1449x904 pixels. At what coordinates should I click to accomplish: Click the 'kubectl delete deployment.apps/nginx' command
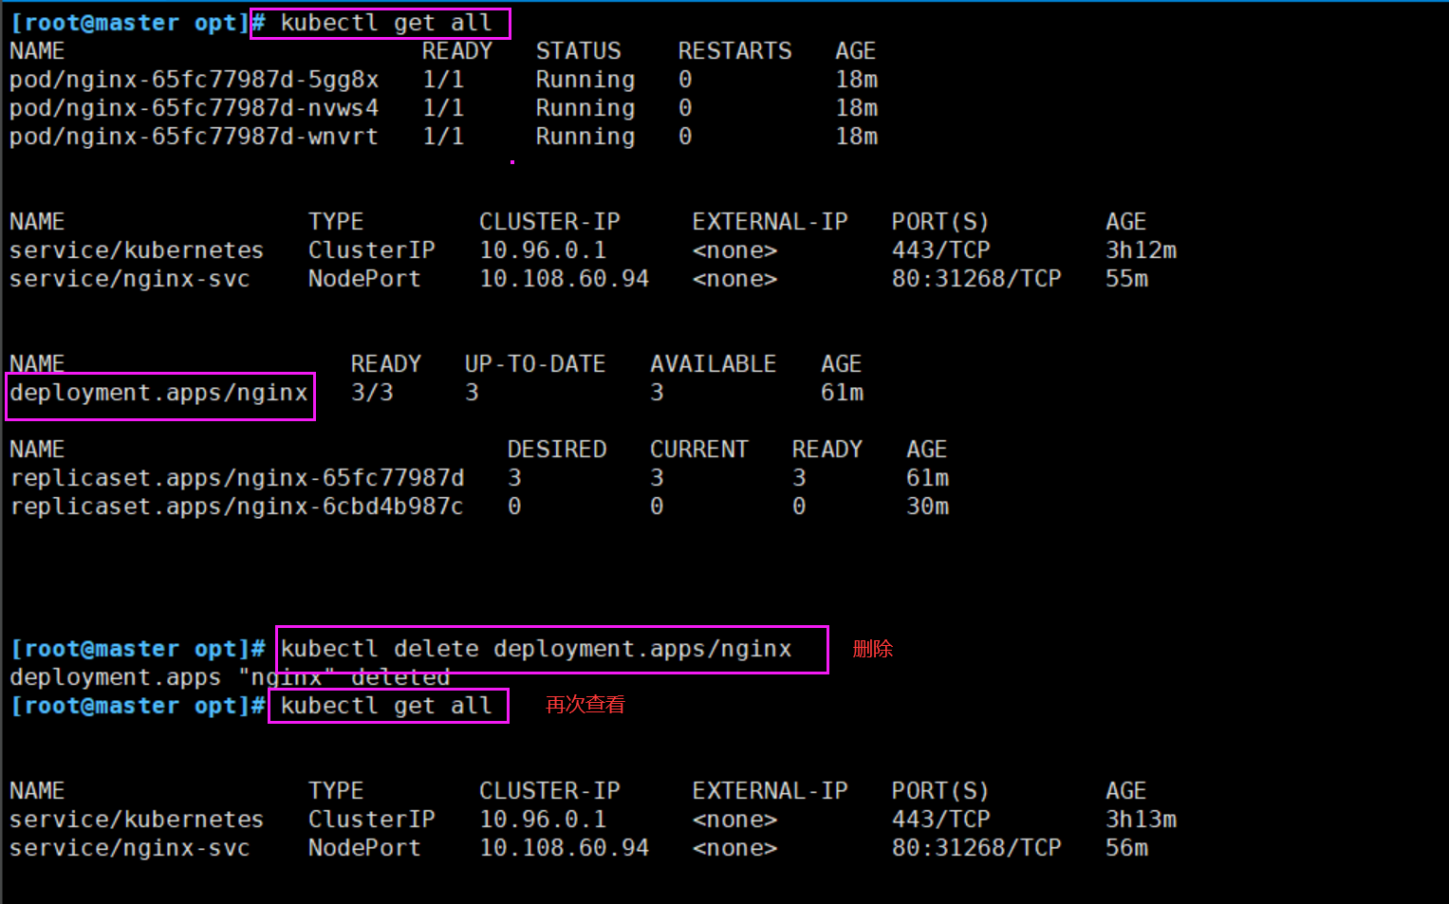535,649
